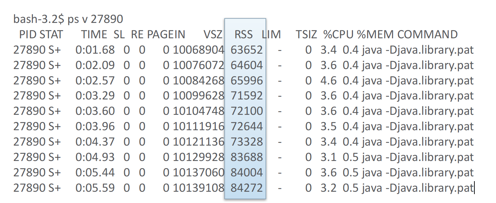The height and width of the screenshot is (203, 496).
Task: Click the %CPU value 3.5
Action: [x=329, y=126]
